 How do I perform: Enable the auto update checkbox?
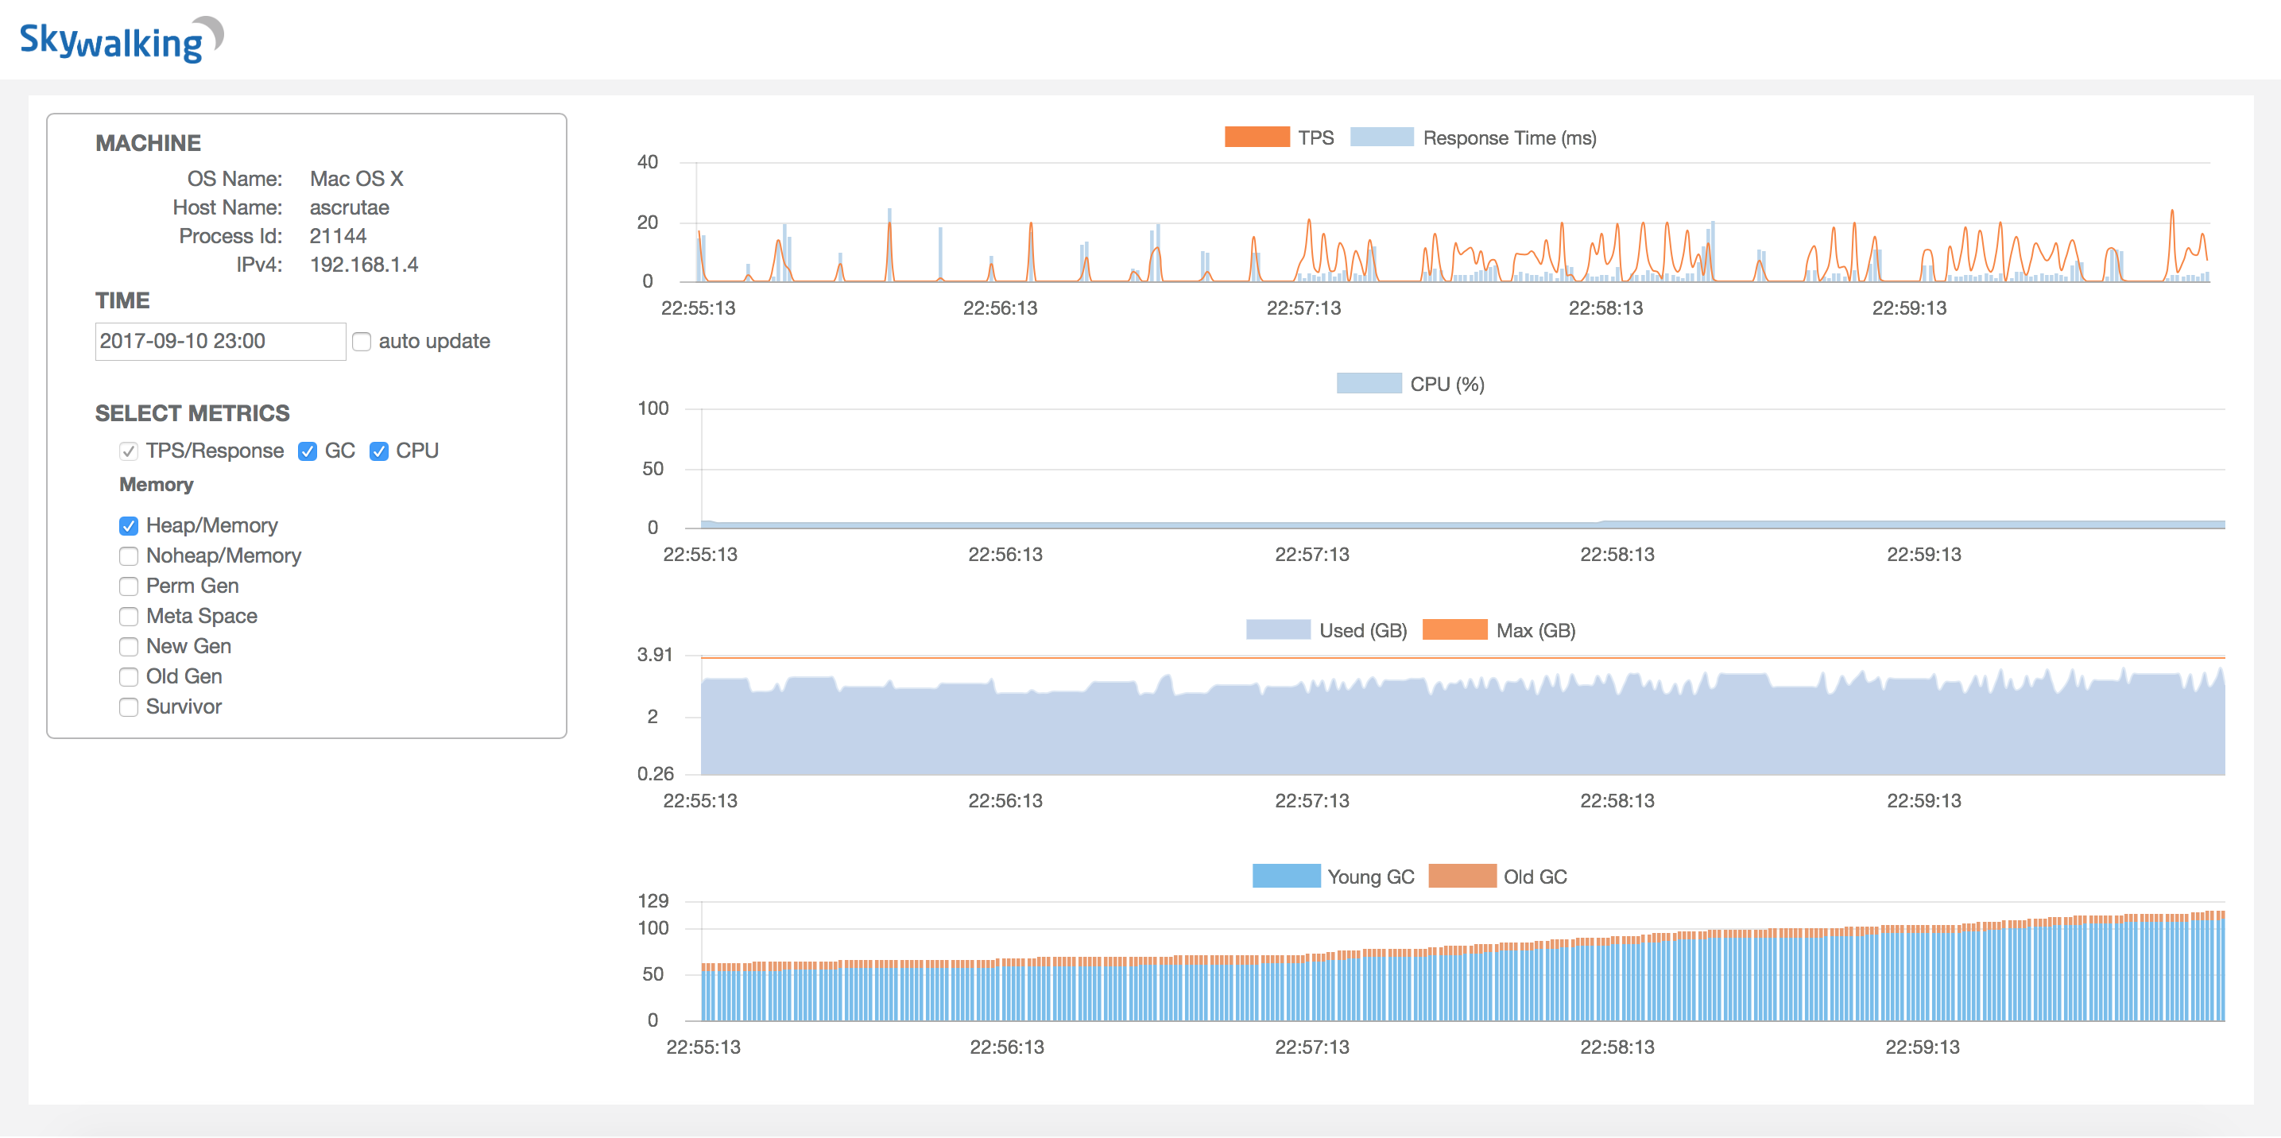pos(362,342)
